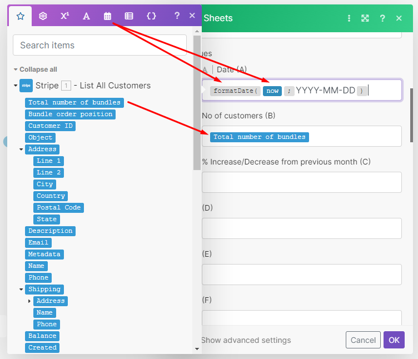The height and width of the screenshot is (359, 418).
Task: Click the Stripe module icon
Action: pos(26,86)
